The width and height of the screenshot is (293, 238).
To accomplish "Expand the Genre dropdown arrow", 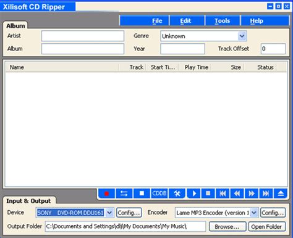I will pos(242,36).
